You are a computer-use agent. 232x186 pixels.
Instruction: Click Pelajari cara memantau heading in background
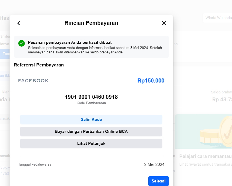206,156
